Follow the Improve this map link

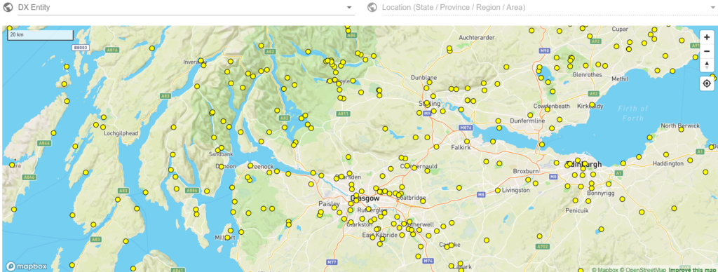pyautogui.click(x=692, y=270)
